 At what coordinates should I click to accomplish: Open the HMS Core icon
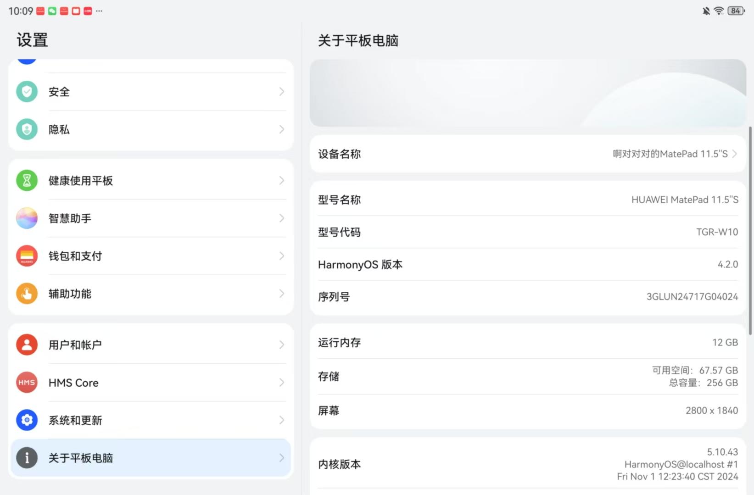tap(27, 383)
